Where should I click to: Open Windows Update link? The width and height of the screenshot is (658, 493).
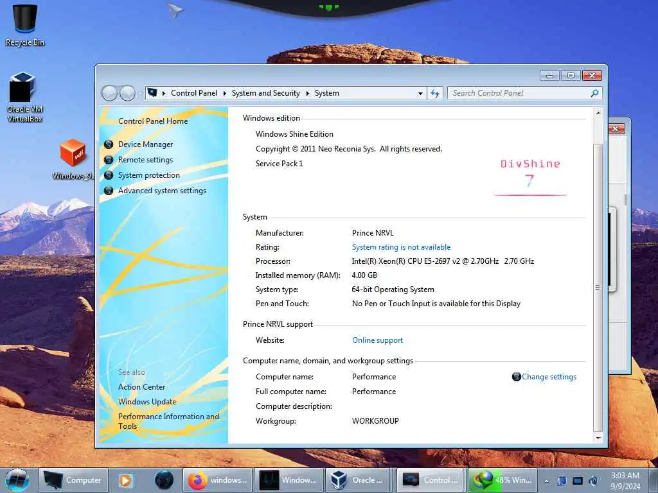tap(147, 402)
